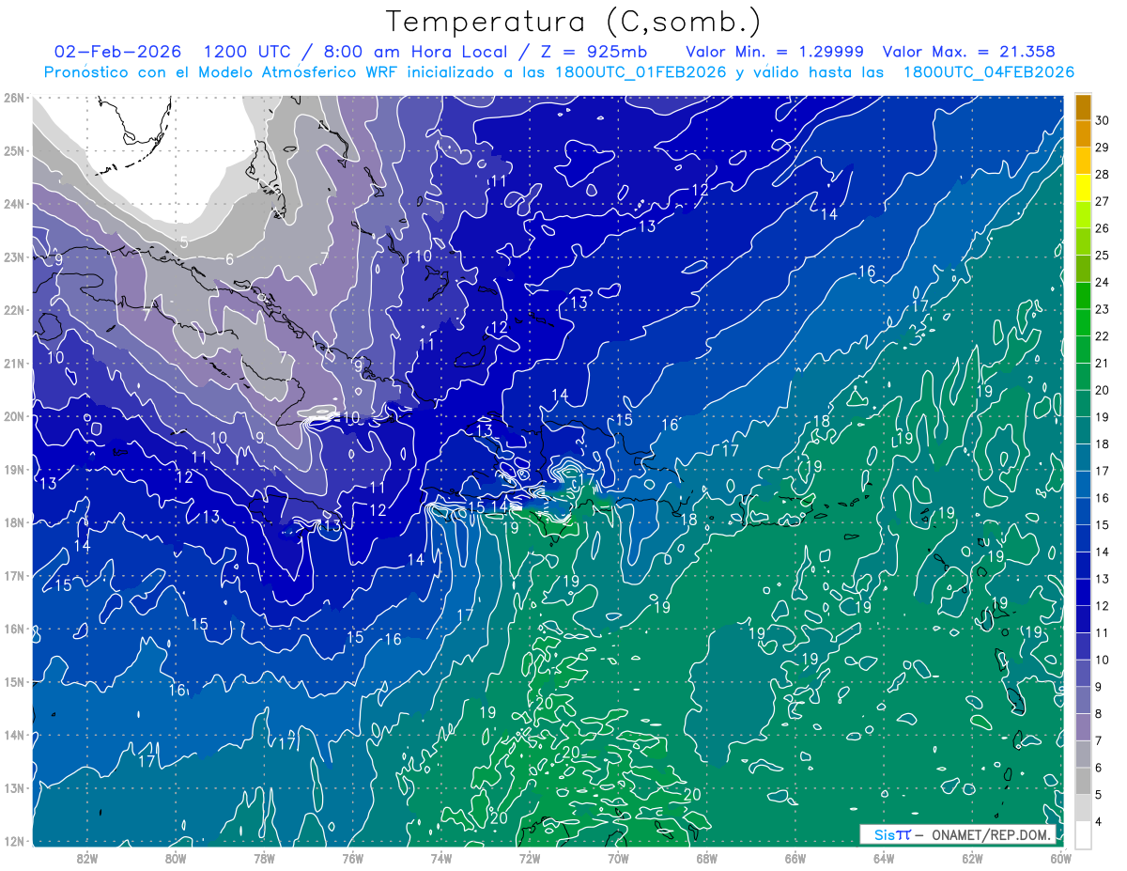1127x871 pixels.
Task: Click "Valor Min. = 1.29999" text
Action: [775, 52]
